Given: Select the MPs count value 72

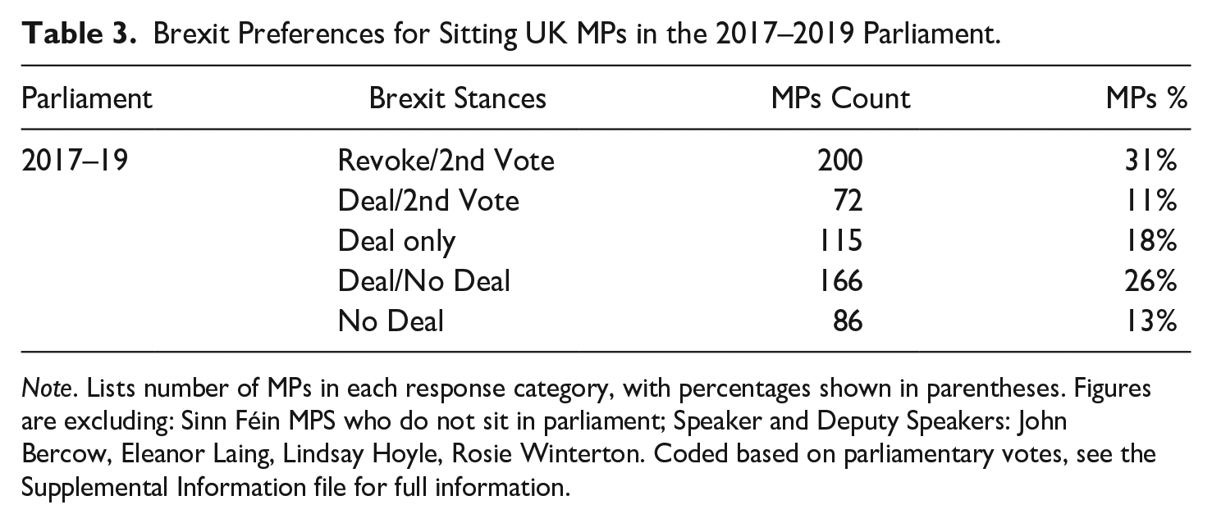Looking at the screenshot, I should pyautogui.click(x=848, y=200).
